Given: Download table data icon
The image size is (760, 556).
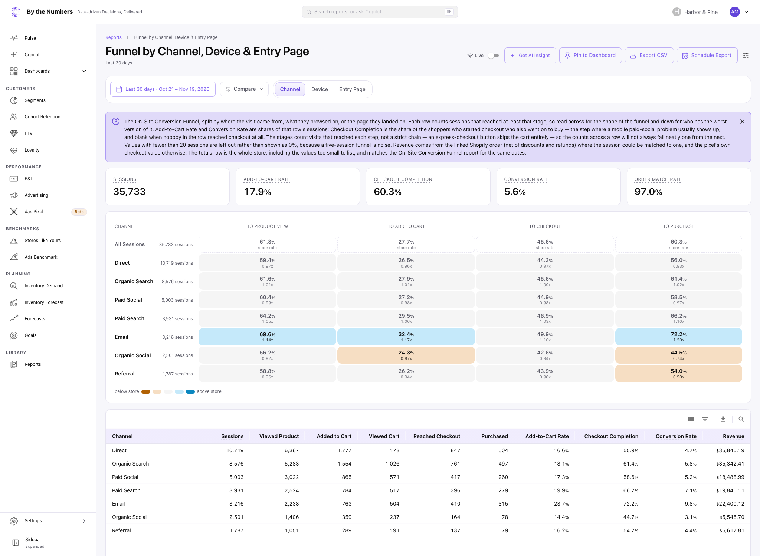Looking at the screenshot, I should coord(723,419).
